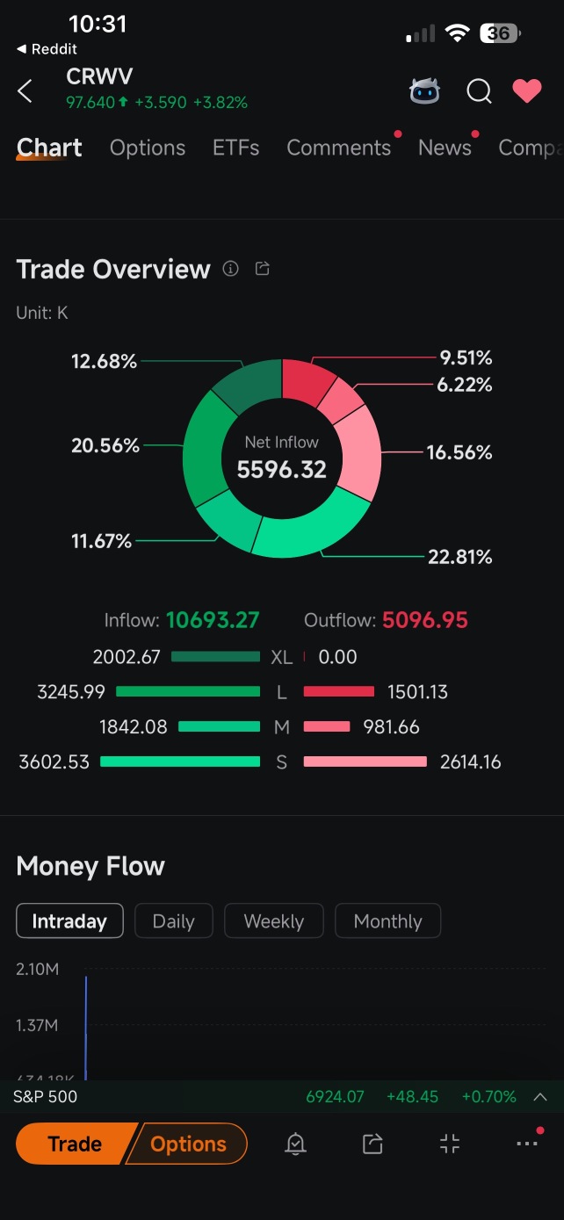Select the Weekly money flow period

pyautogui.click(x=274, y=921)
